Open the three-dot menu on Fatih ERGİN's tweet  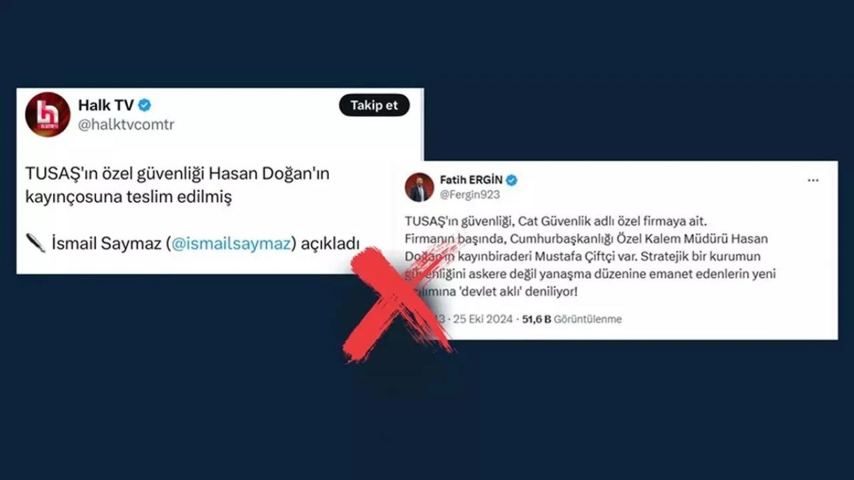tap(813, 181)
